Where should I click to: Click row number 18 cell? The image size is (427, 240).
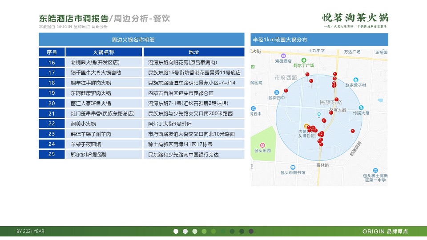52,83
